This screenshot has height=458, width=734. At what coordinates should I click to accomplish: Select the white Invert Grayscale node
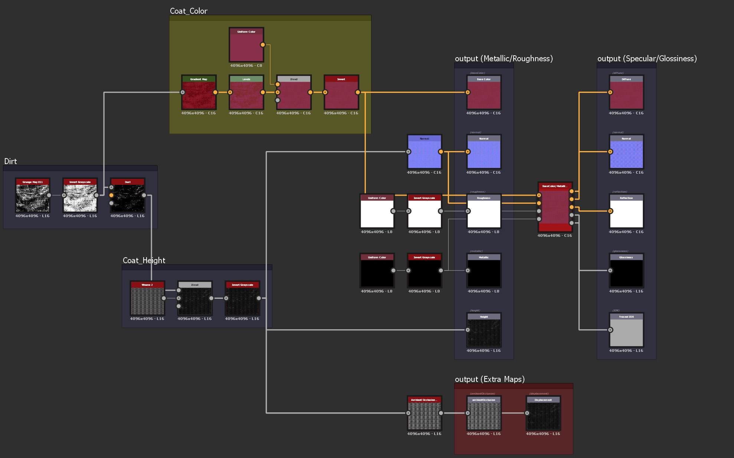[425, 211]
